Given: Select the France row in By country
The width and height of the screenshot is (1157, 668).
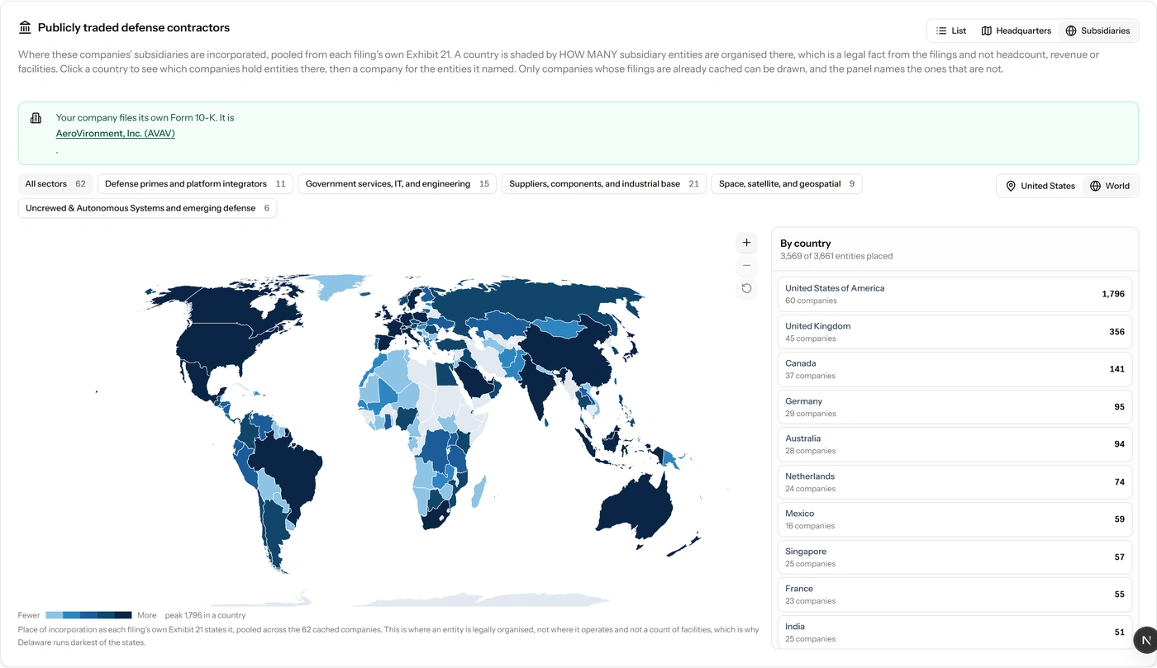Looking at the screenshot, I should coord(955,595).
